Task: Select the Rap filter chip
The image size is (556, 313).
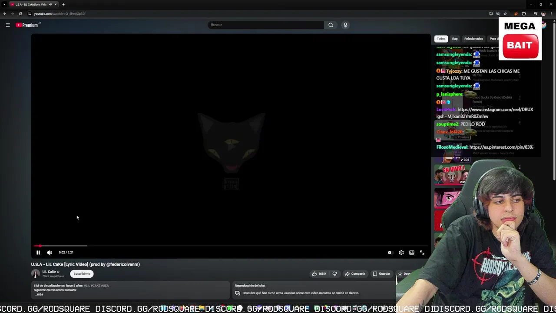Action: click(455, 39)
